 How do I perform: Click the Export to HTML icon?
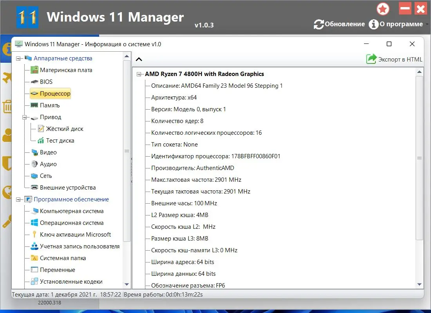point(371,59)
